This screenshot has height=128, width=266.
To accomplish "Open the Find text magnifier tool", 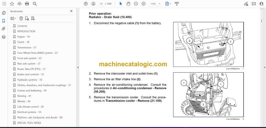I will tap(35, 4).
